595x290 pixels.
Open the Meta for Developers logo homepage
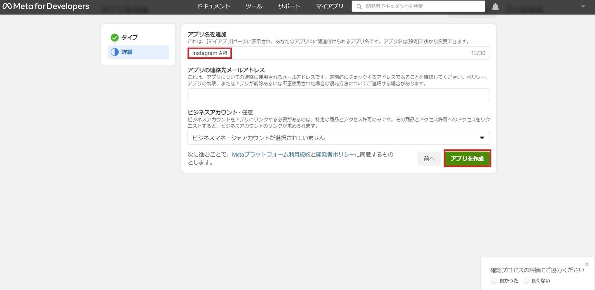click(x=46, y=6)
